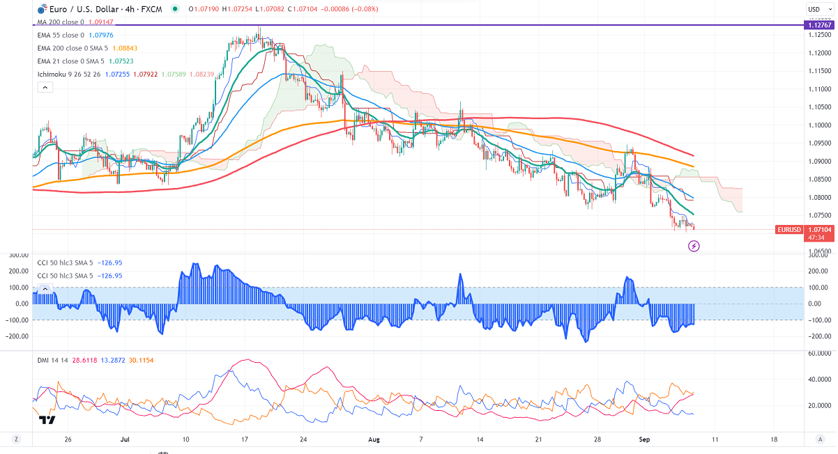Select the EMA 55 close indicator legend

[61, 35]
